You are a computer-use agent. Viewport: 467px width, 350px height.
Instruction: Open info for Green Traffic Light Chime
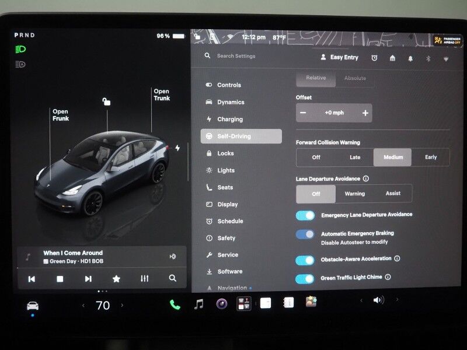[x=388, y=276]
